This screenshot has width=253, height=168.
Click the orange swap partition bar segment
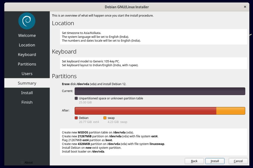coord(231,111)
